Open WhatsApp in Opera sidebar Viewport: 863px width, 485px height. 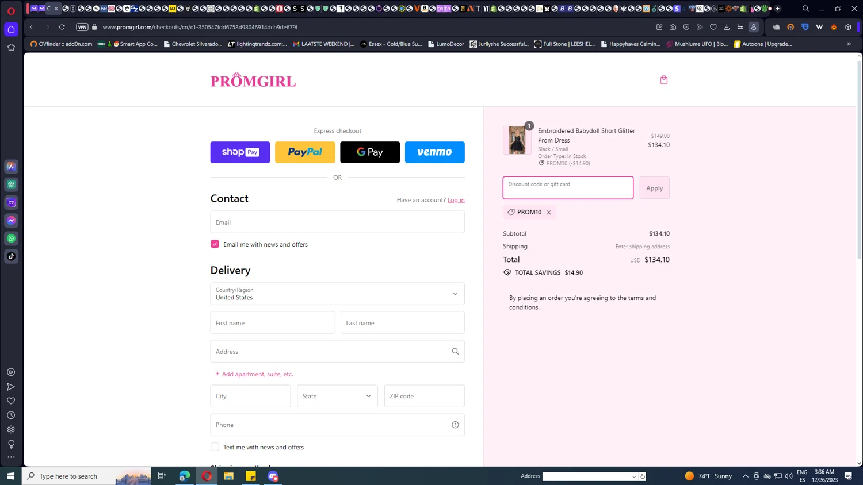(x=11, y=238)
